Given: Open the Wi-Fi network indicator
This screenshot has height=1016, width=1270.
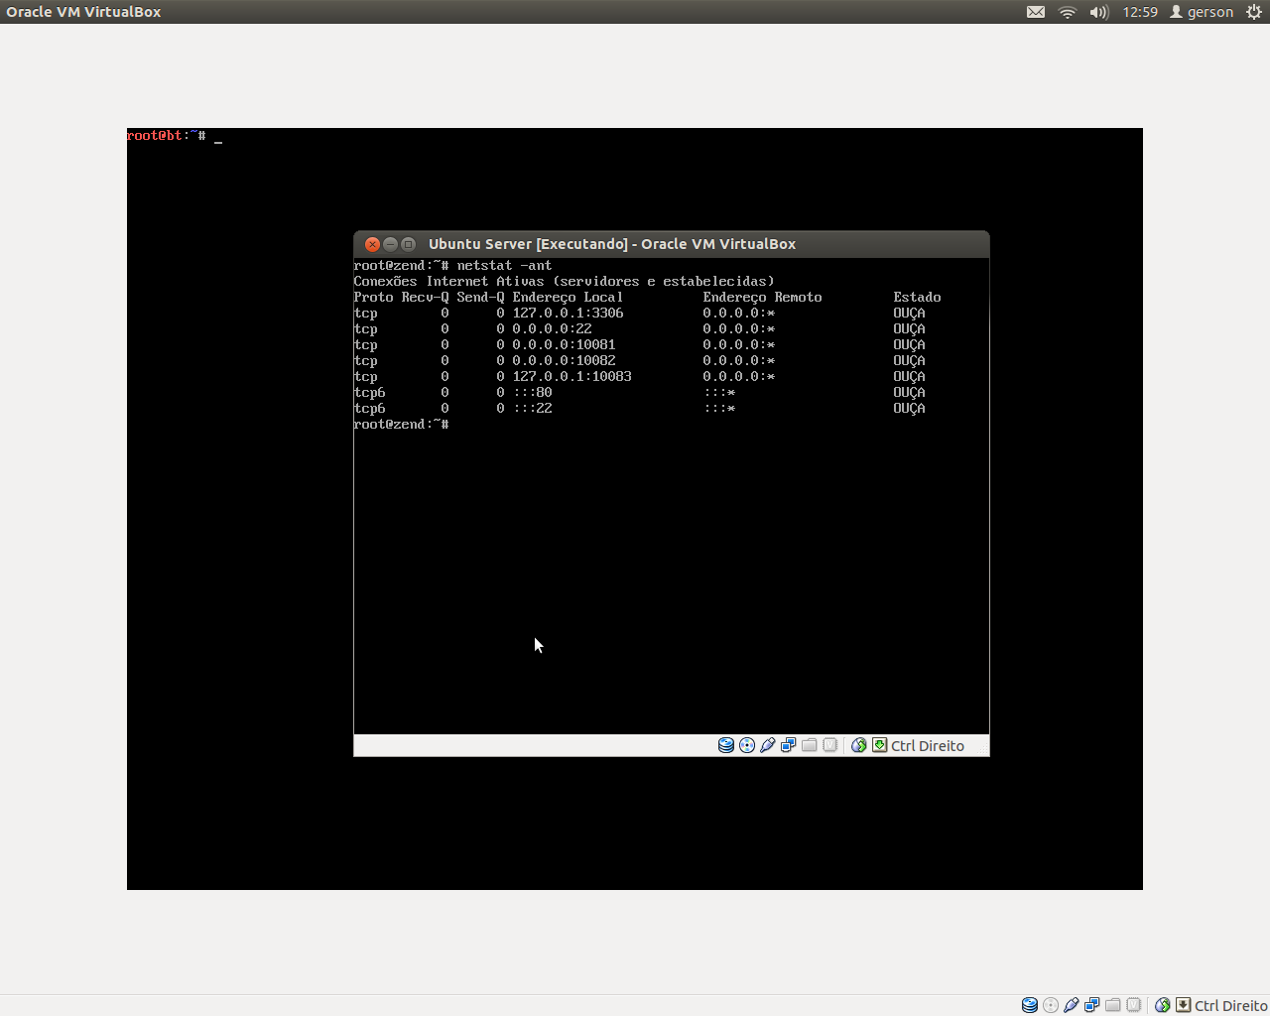Looking at the screenshot, I should pyautogui.click(x=1068, y=12).
